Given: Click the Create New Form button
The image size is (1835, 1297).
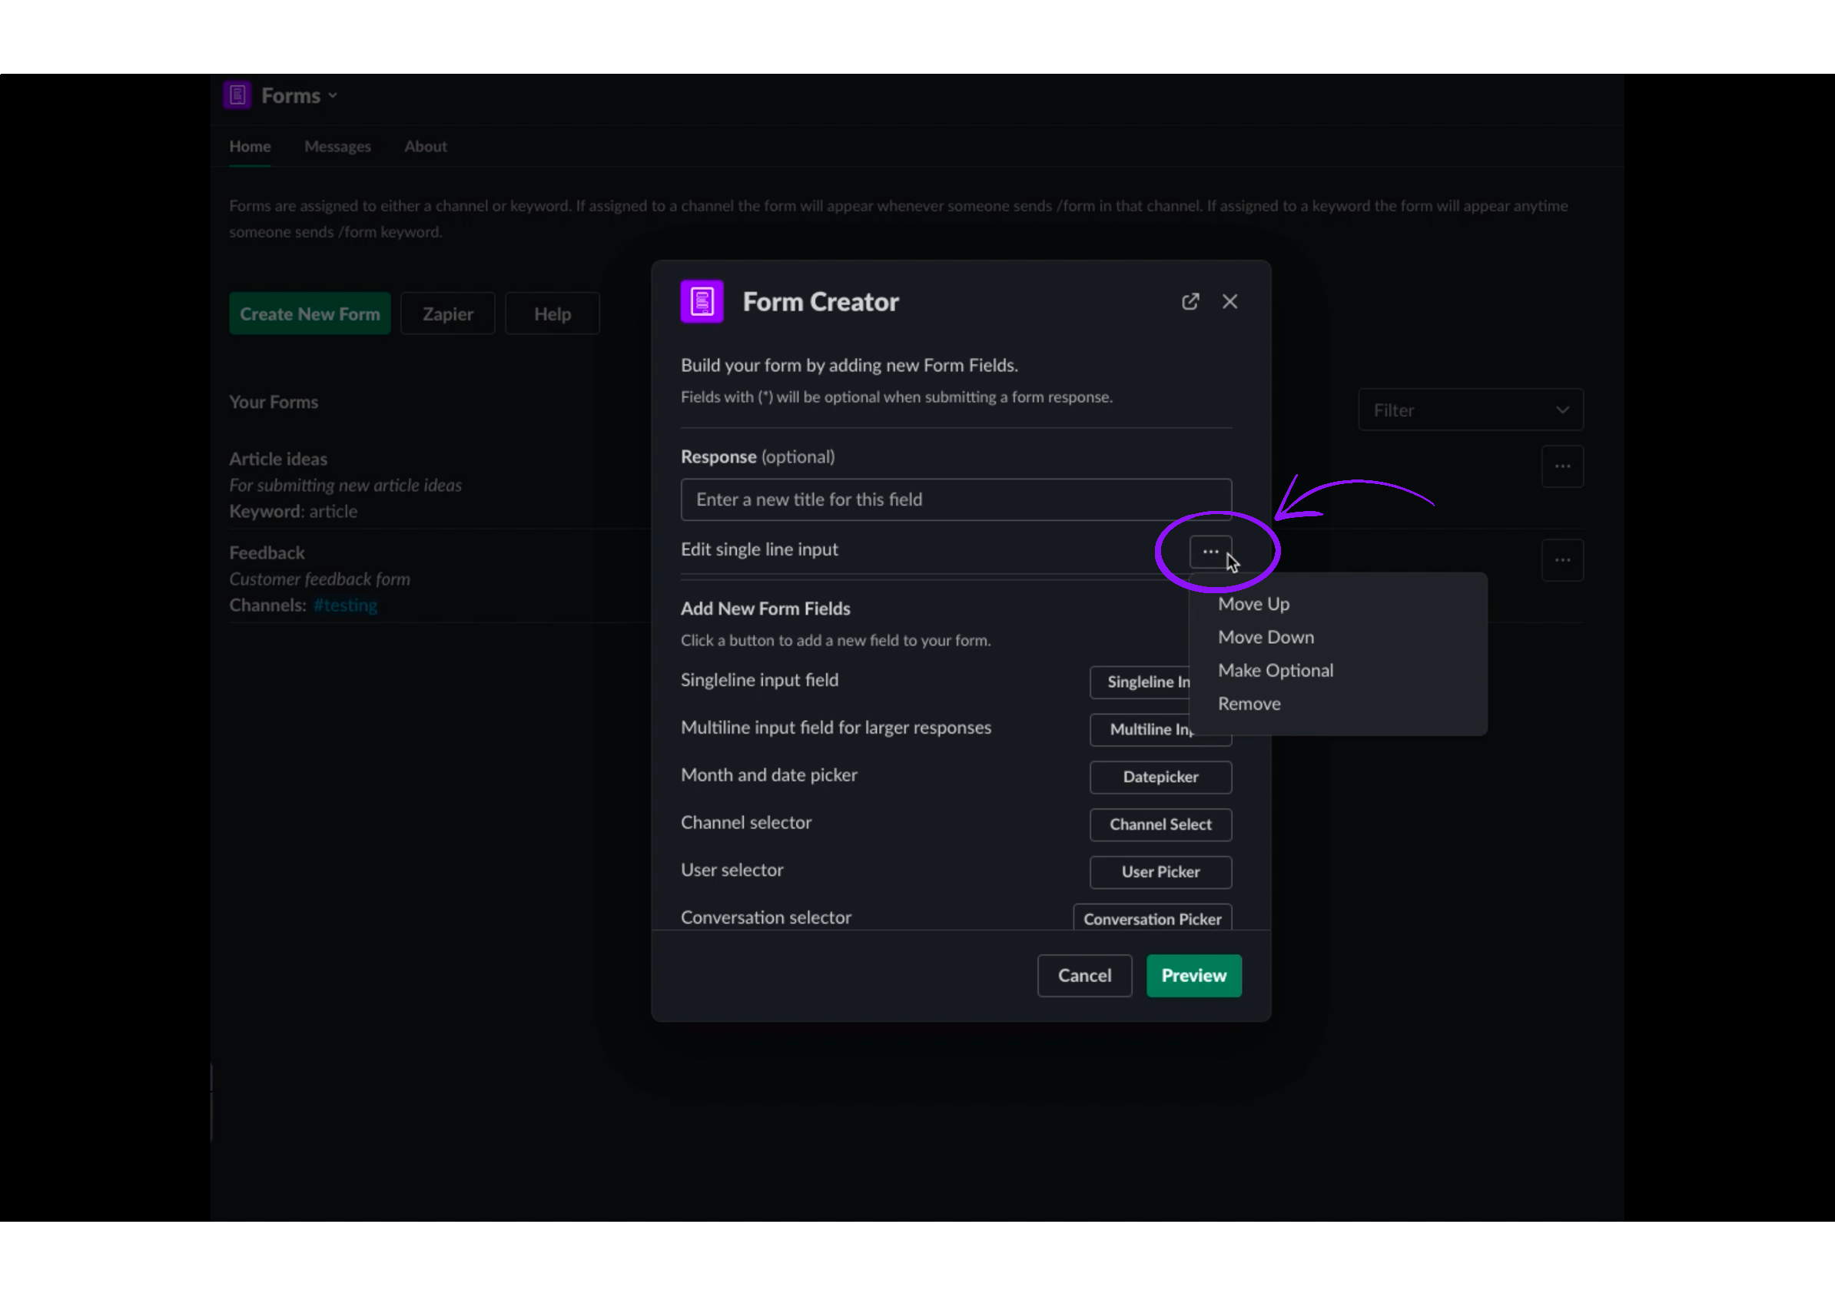Looking at the screenshot, I should pos(310,313).
